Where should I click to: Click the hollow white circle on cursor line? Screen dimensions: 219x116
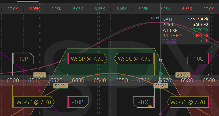click(x=161, y=60)
